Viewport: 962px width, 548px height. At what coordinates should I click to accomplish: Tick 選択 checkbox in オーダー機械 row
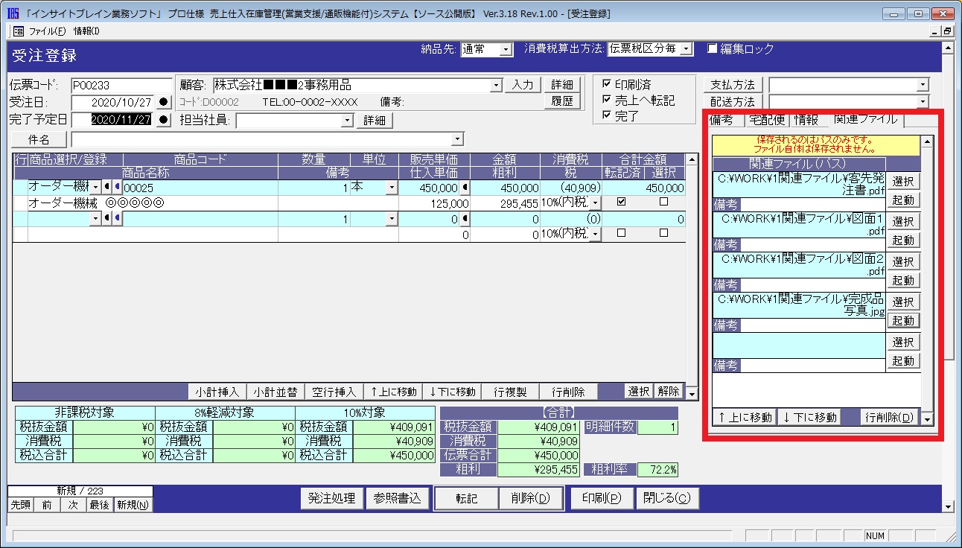click(x=663, y=202)
